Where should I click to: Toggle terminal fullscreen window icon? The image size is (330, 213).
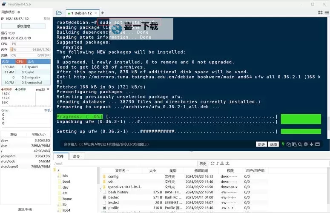317,144
